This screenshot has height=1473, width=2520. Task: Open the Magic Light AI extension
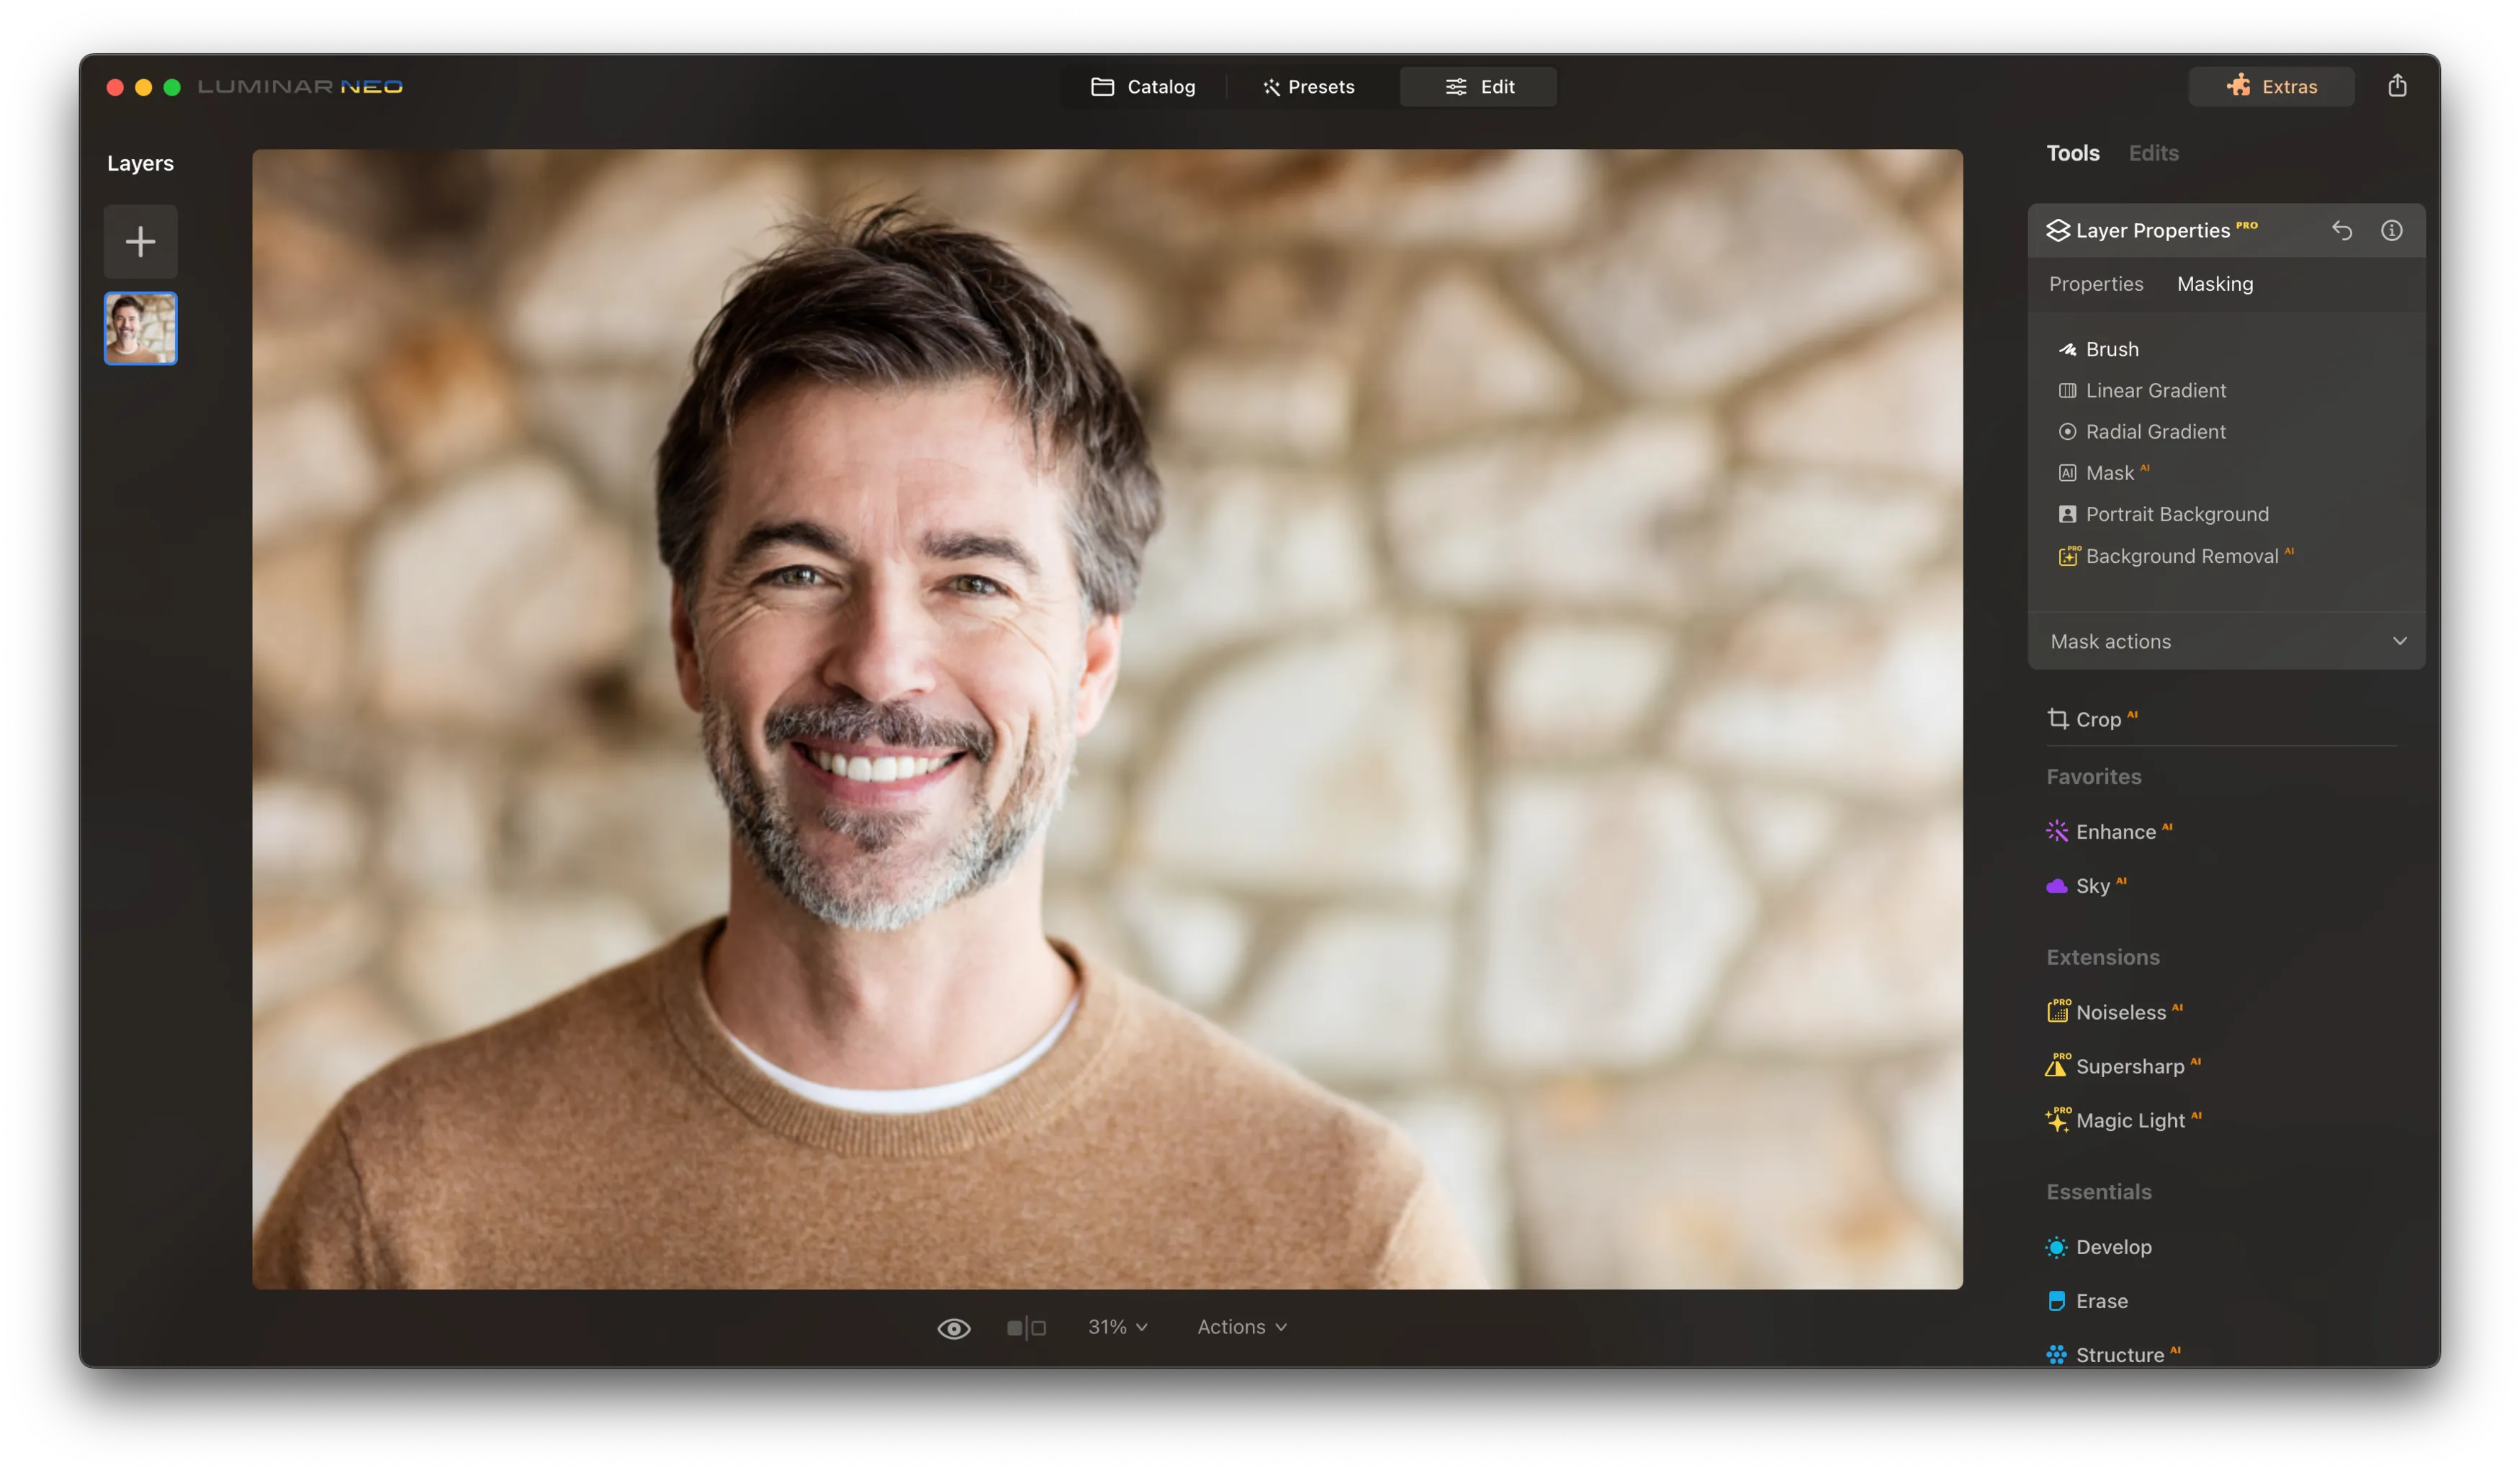[2129, 1120]
